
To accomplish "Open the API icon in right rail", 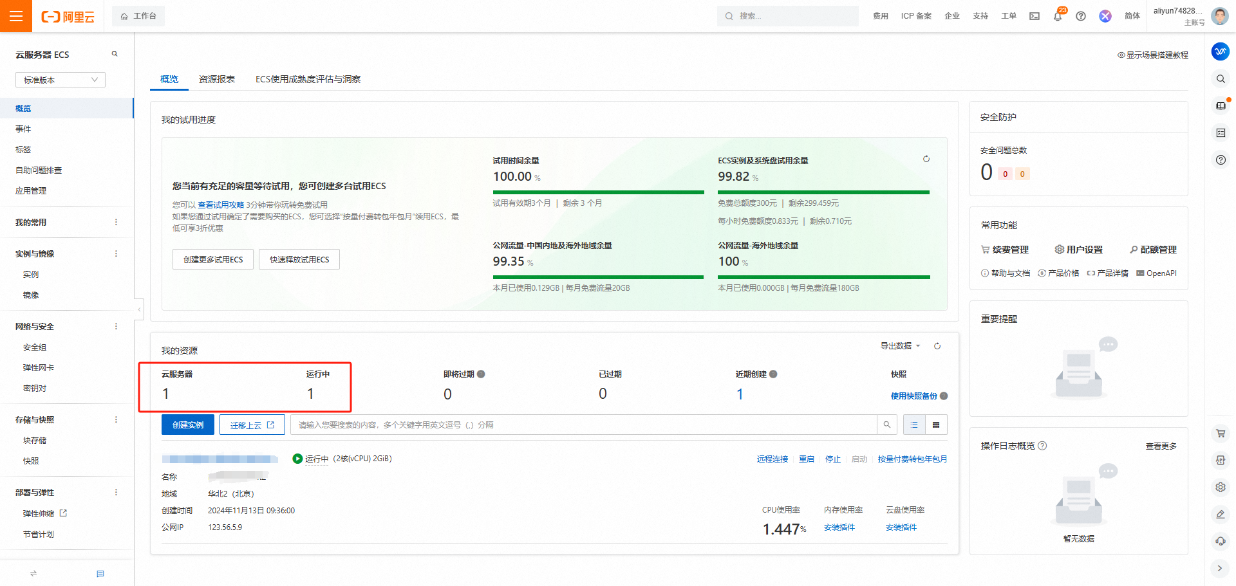I will point(1220,460).
